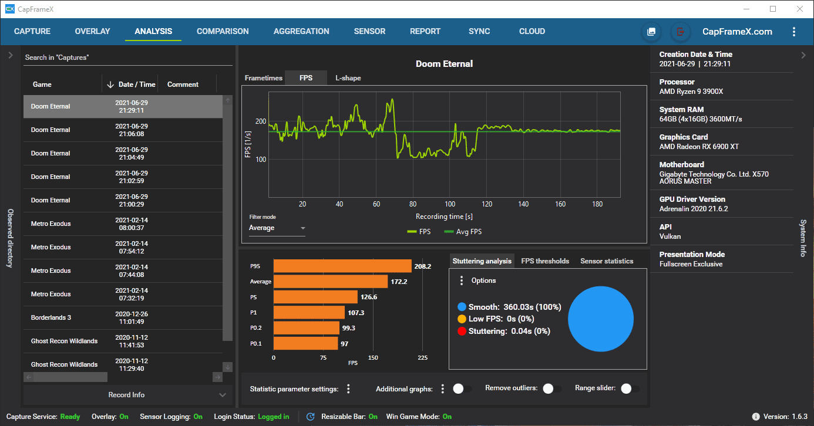814x426 pixels.
Task: Click scroll-down arrow of capture list
Action: pos(228,367)
